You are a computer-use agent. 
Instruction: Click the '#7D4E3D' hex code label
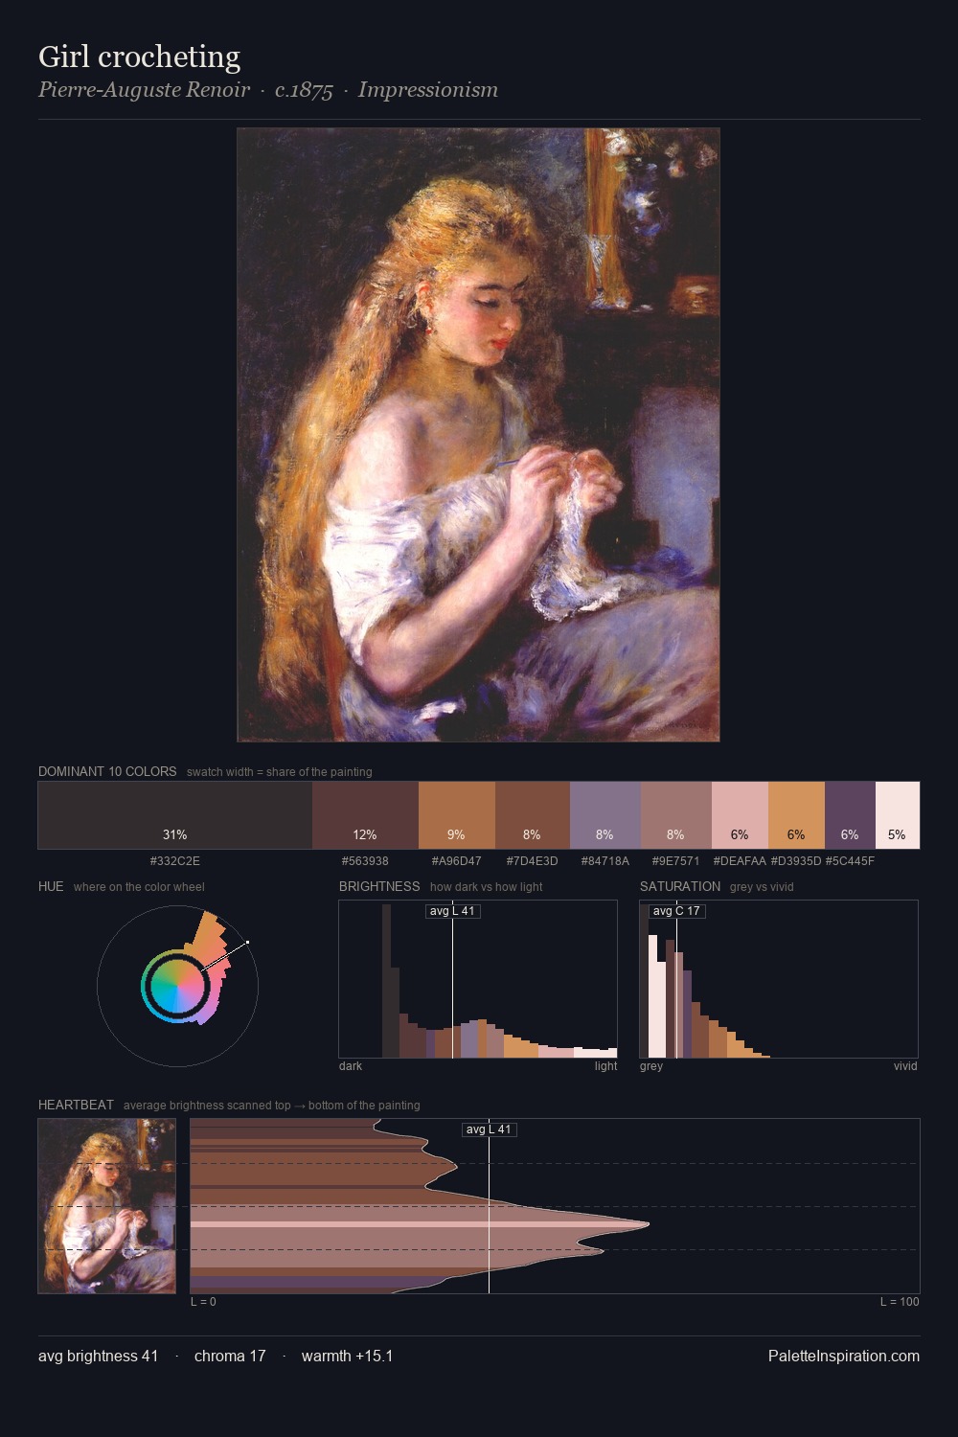coord(533,861)
